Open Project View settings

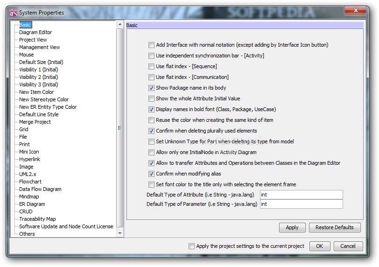click(x=33, y=40)
